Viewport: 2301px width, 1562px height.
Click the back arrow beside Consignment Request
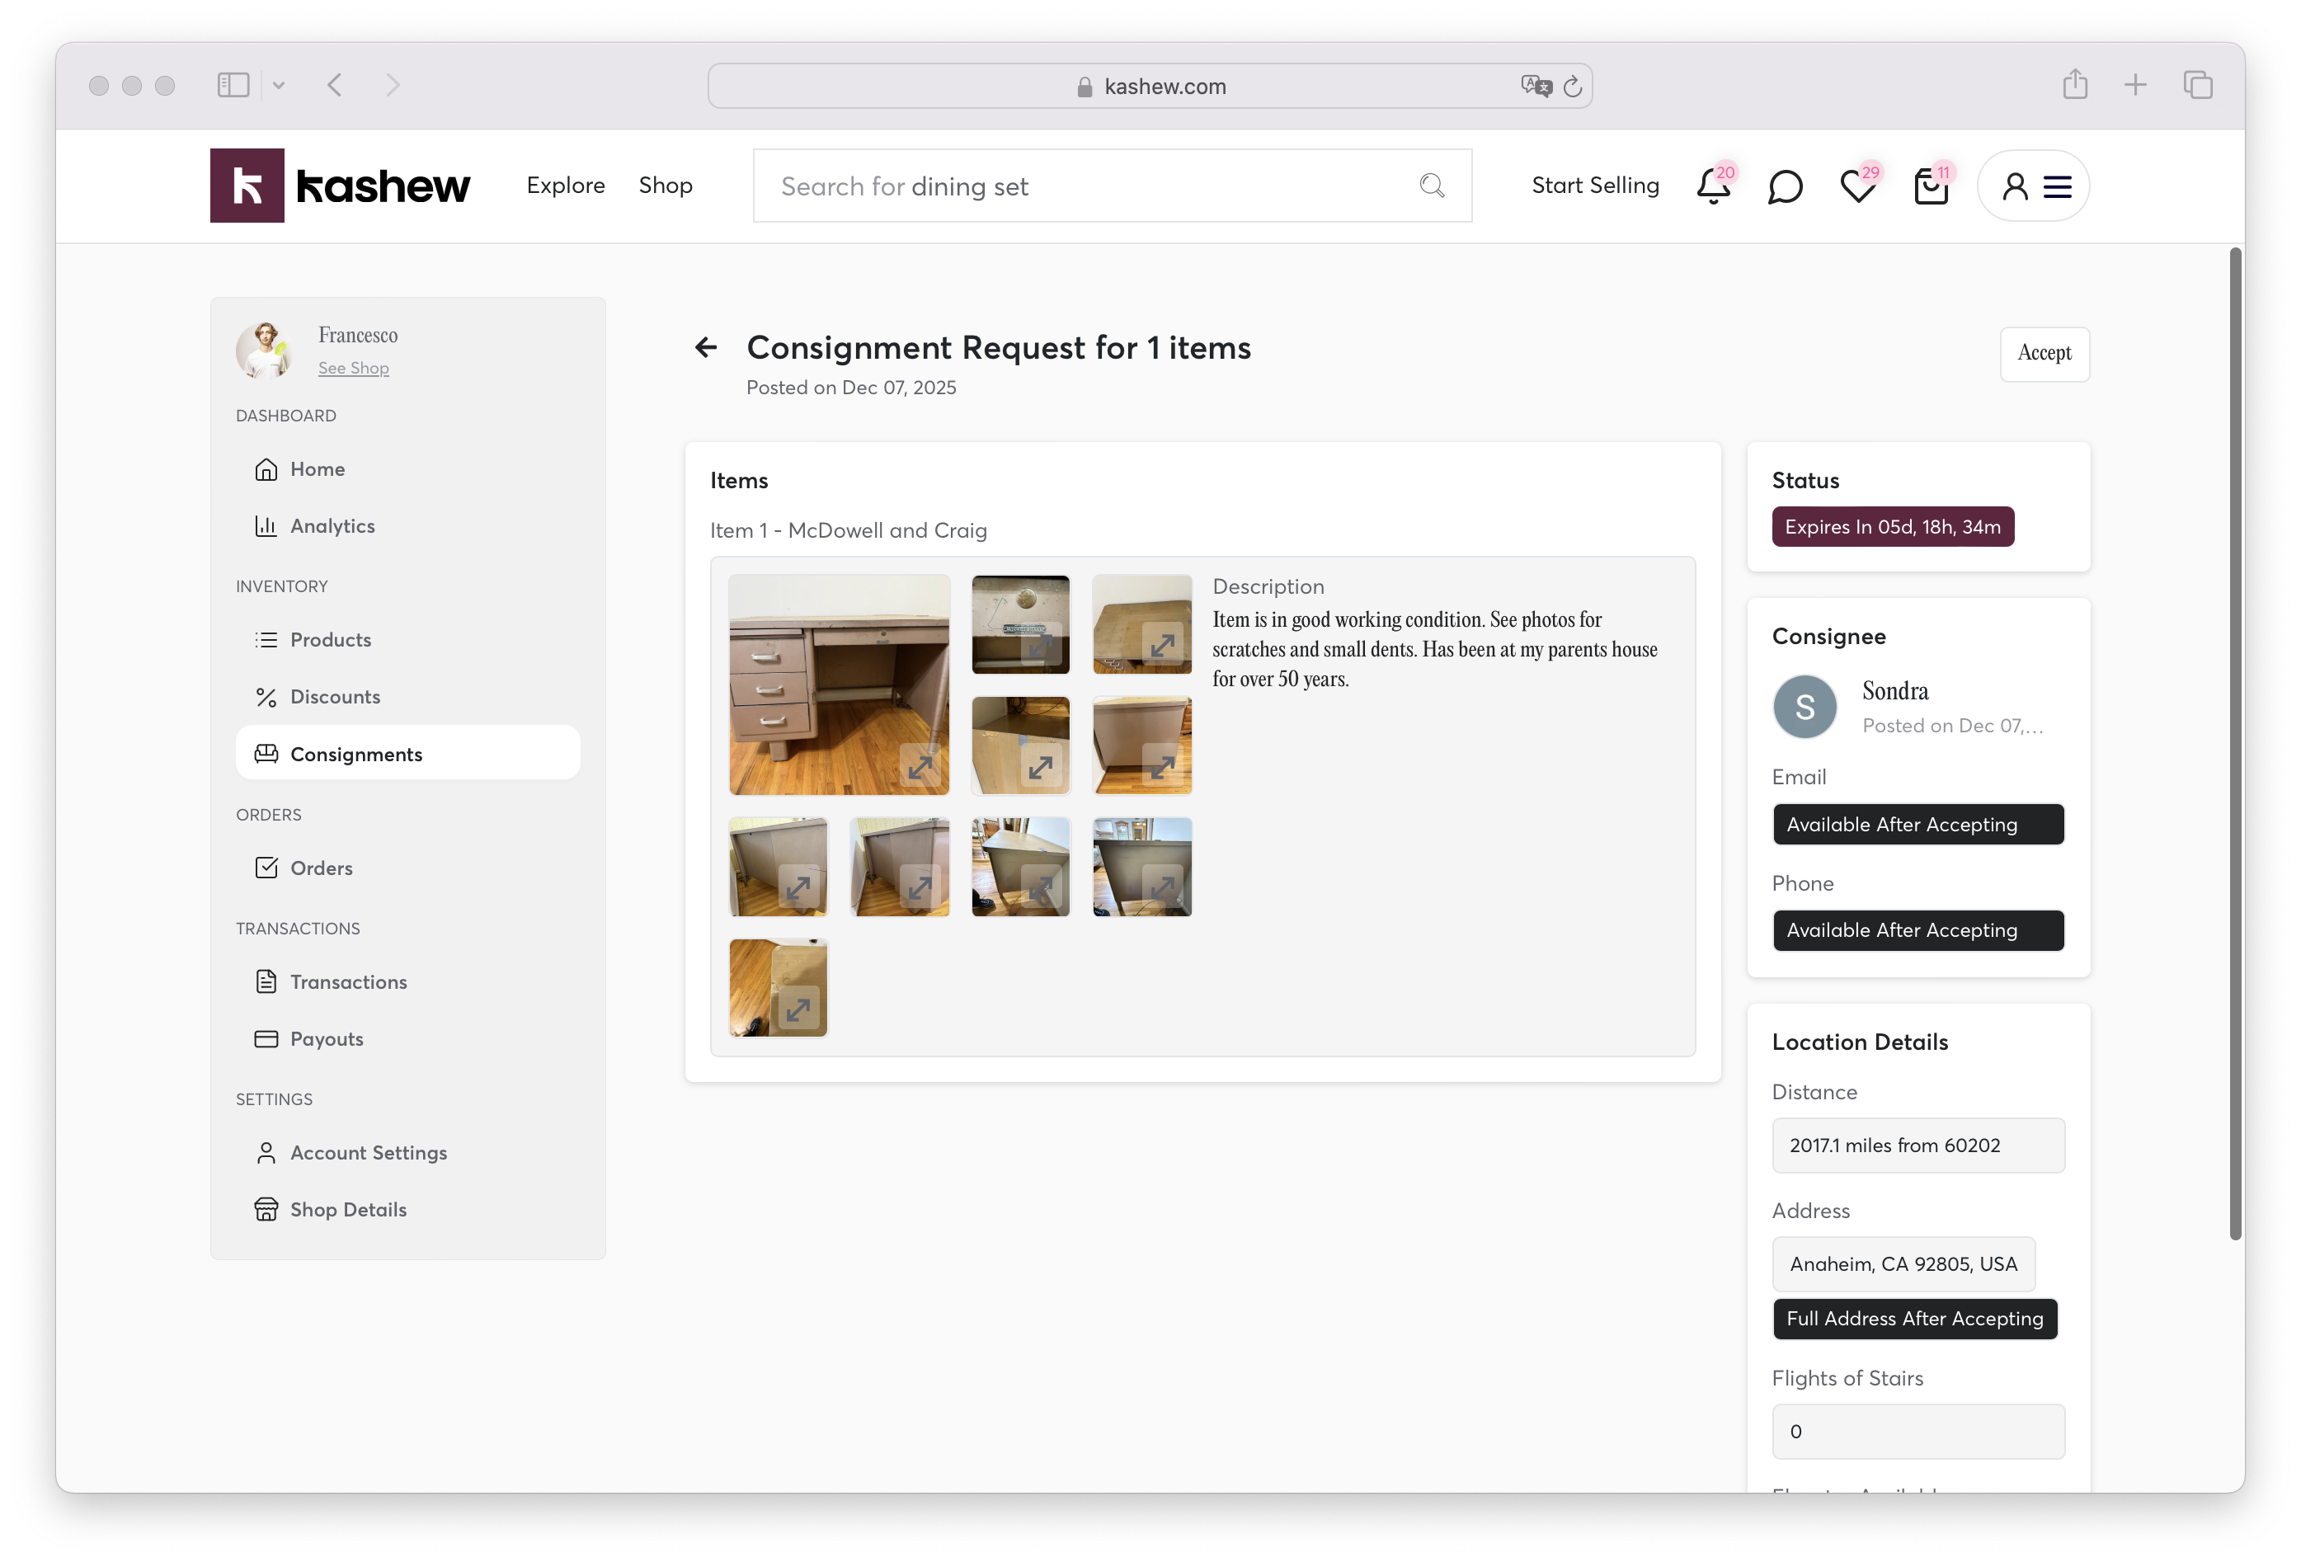tap(706, 347)
